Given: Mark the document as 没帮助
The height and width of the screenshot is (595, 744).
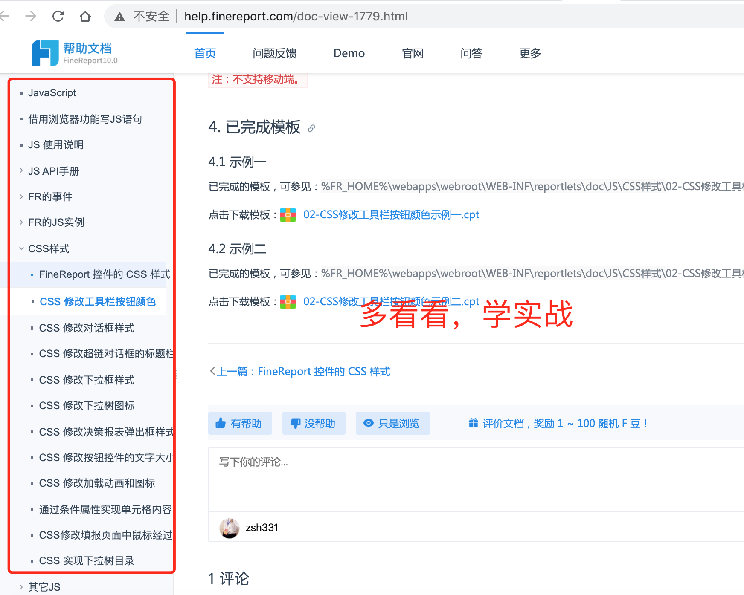Looking at the screenshot, I should pos(314,423).
